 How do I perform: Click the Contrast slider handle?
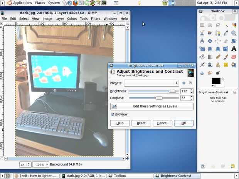tap(159, 98)
